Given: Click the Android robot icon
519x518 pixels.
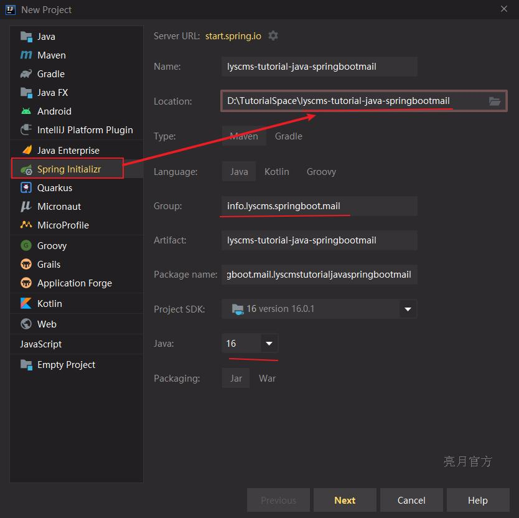Looking at the screenshot, I should click(26, 111).
